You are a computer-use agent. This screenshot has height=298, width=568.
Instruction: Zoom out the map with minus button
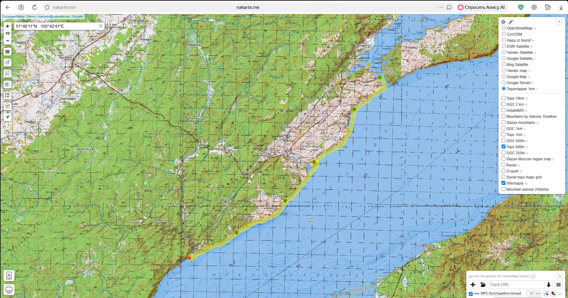(8, 41)
